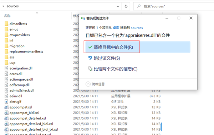
Task: Select the aeinv.dll file icon
Action: tap(6, 96)
